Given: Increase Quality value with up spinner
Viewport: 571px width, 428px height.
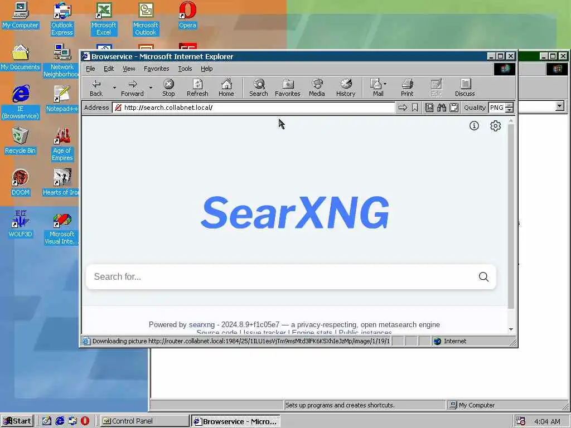Looking at the screenshot, I should 510,105.
